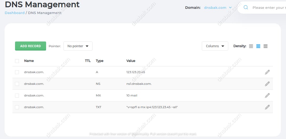This screenshot has height=139, width=286.
Task: Edit the NS record with pencil icon
Action: click(267, 84)
